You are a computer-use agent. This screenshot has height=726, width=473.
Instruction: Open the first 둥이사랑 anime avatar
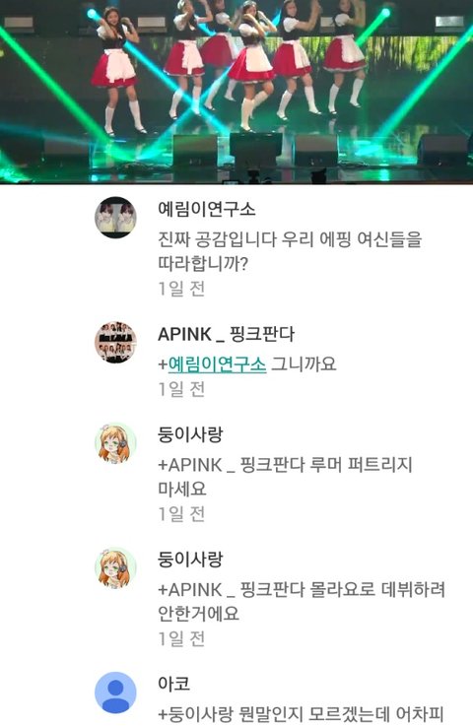(x=116, y=443)
